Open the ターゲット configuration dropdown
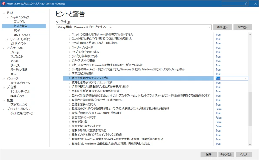The image size is (259, 160). pyautogui.click(x=209, y=27)
